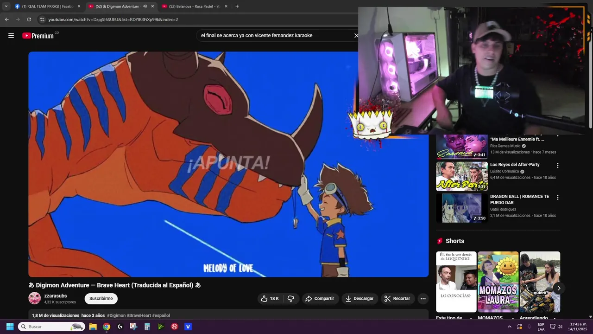Mute the Digimon Adventure tab audio
Viewport: 593px width, 334px height.
(145, 6)
